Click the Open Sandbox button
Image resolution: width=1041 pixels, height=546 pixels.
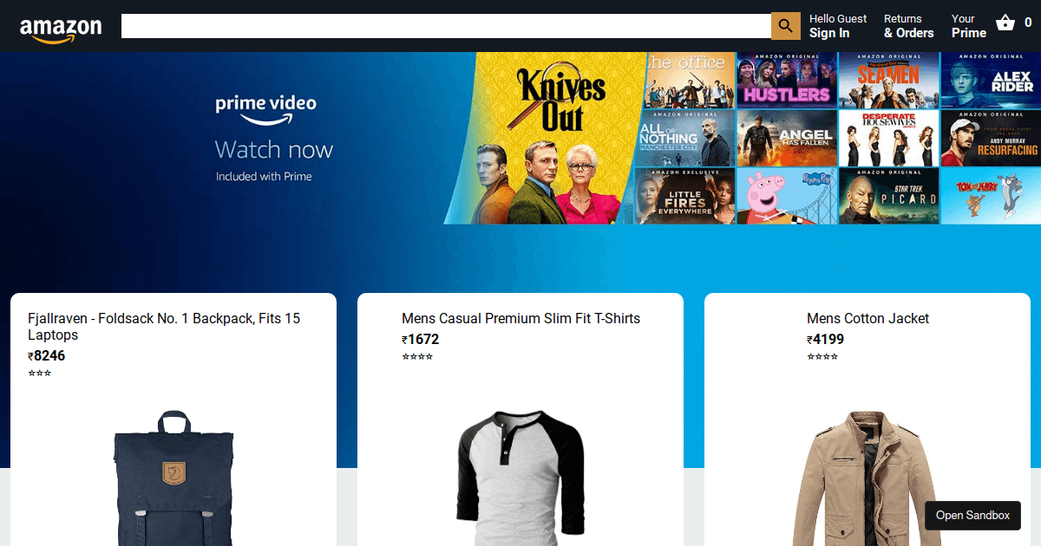click(972, 515)
